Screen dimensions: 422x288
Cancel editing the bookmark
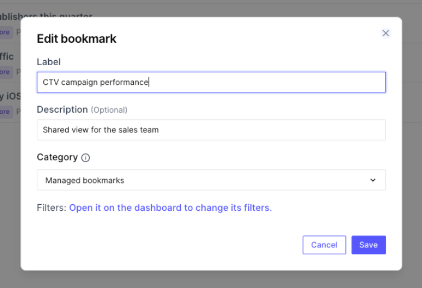(x=324, y=245)
